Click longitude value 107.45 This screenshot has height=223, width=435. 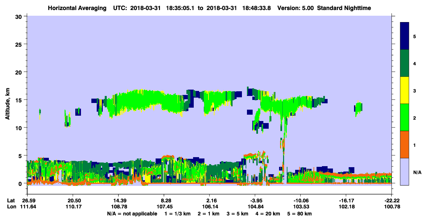tap(164, 207)
